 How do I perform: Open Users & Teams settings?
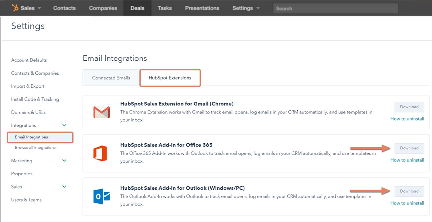(26, 200)
